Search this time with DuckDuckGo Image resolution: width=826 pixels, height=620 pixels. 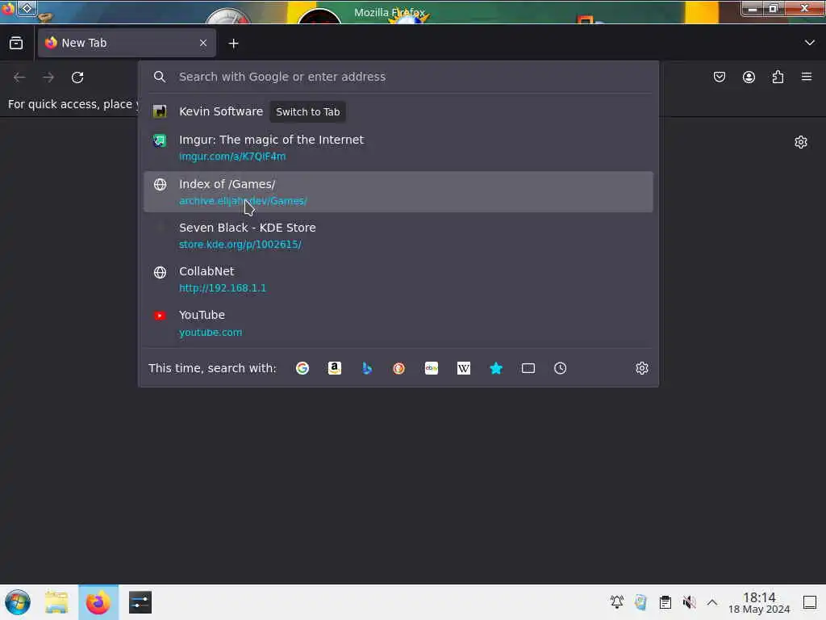coord(398,368)
